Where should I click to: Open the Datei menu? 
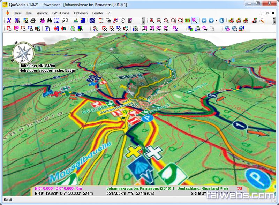17,13
